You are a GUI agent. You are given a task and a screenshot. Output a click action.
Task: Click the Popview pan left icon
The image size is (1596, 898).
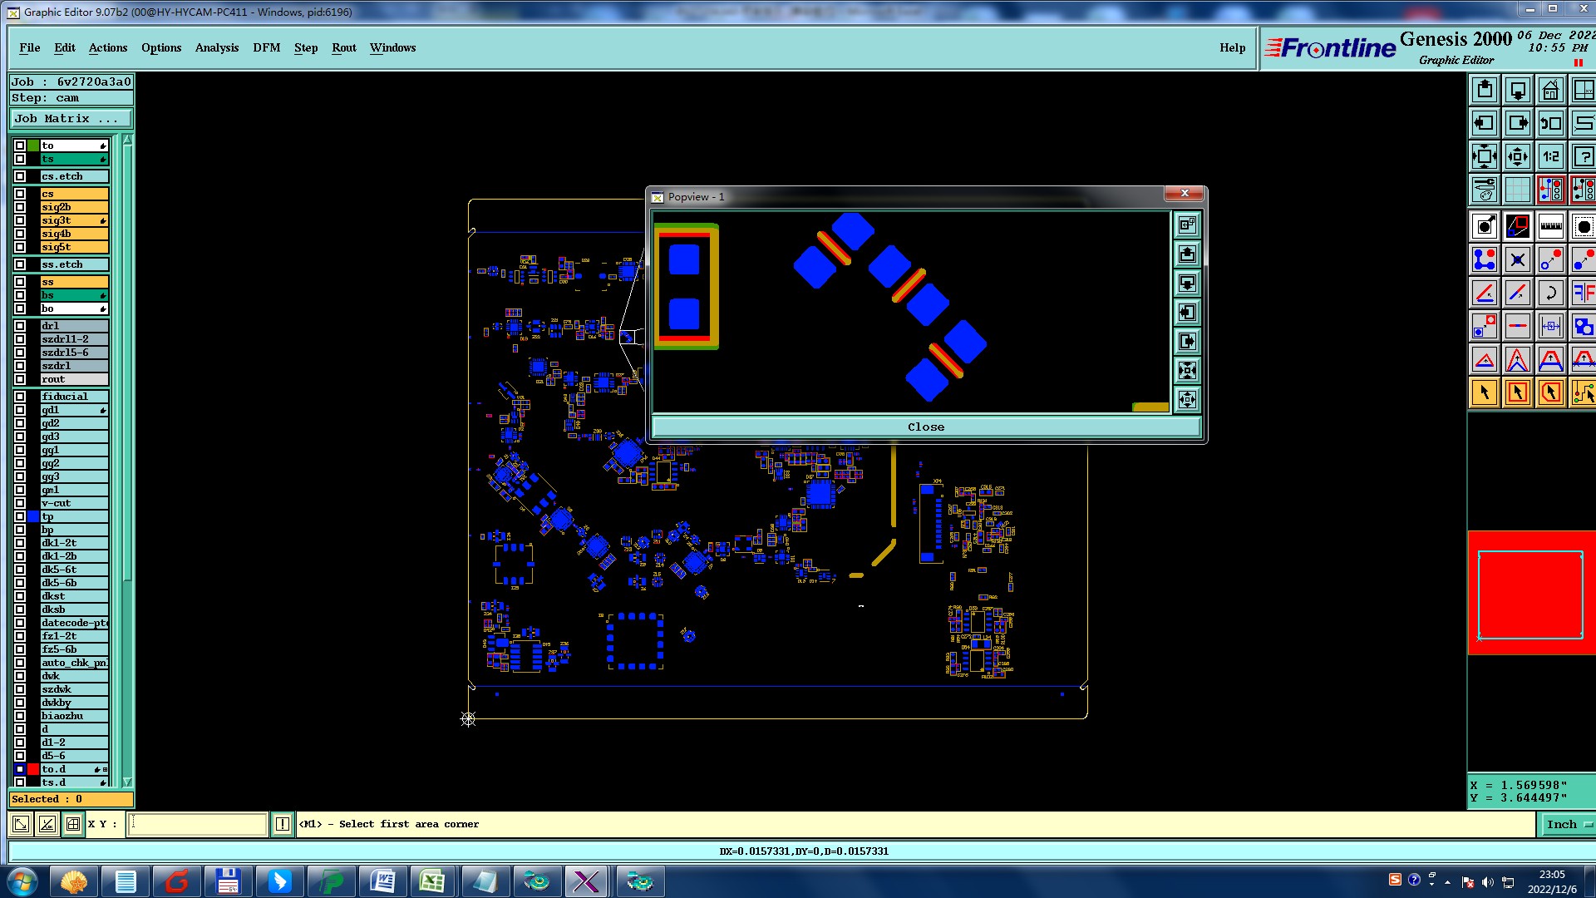click(1187, 312)
